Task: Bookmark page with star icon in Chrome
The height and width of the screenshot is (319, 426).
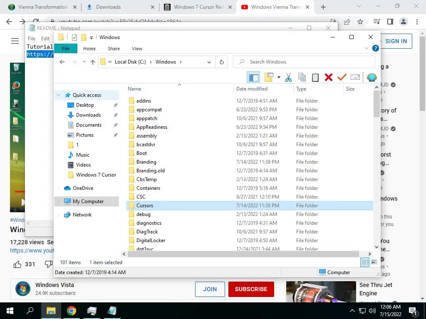Action: coord(360,22)
